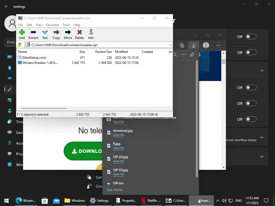Viewport: 275px width, 206px height.
Task: Sort by the Name column header
Action: coord(38,52)
